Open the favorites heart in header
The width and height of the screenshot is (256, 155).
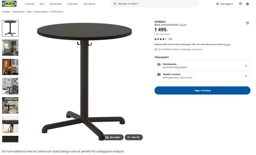click(x=241, y=4)
